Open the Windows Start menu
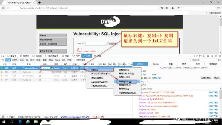The height and width of the screenshot is (125, 222). pyautogui.click(x=4, y=122)
